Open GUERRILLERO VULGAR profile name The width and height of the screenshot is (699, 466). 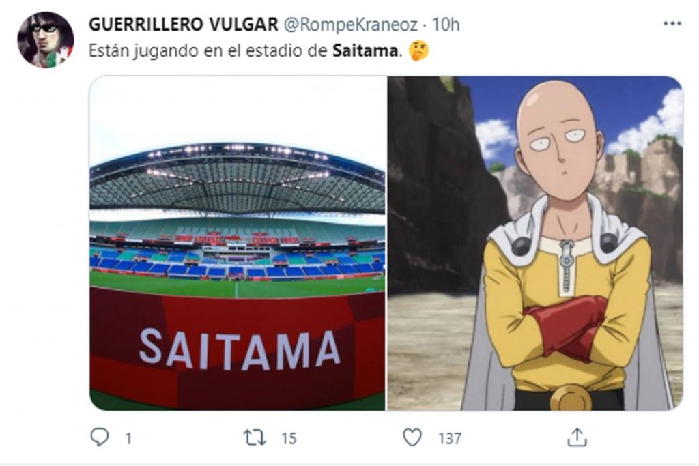[x=183, y=25]
